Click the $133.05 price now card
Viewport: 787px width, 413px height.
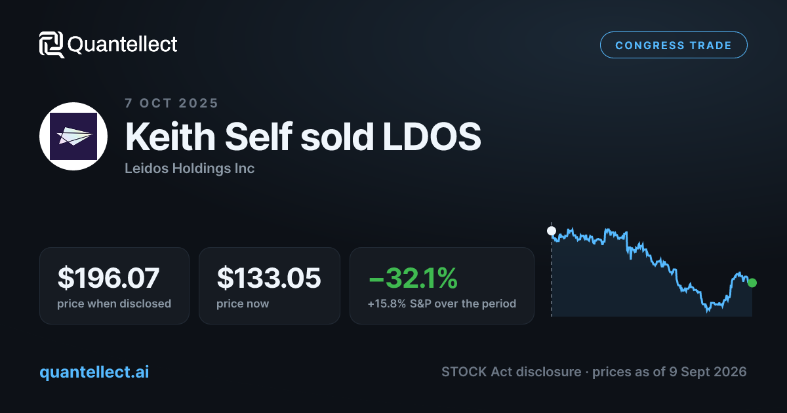270,286
